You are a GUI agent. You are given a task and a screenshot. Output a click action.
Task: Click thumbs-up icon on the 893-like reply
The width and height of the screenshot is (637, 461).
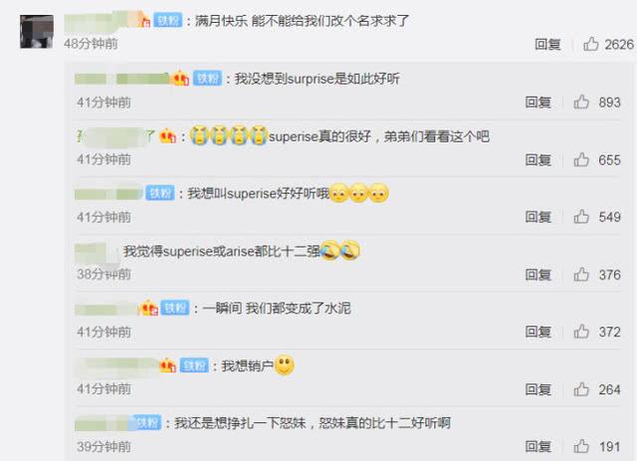click(581, 102)
